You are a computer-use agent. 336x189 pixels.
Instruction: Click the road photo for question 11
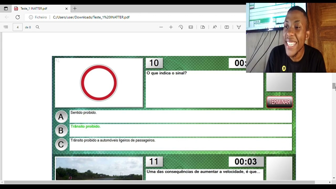(x=99, y=169)
